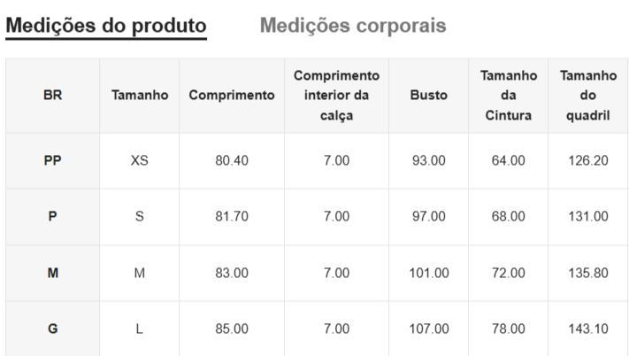
Task: Click the 135.80 hip value
Action: (x=588, y=273)
